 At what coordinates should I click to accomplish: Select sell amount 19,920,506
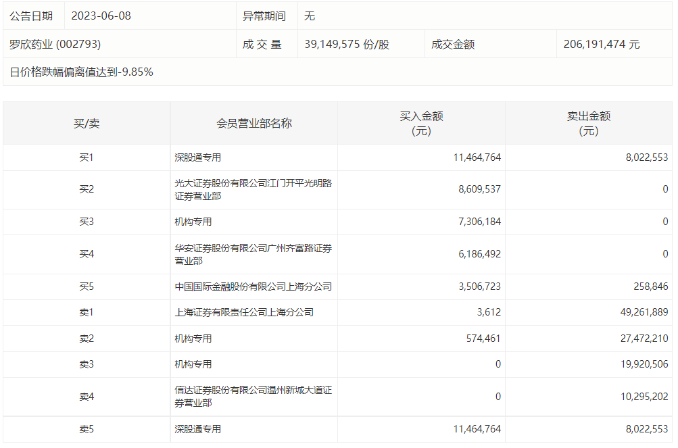[644, 364]
